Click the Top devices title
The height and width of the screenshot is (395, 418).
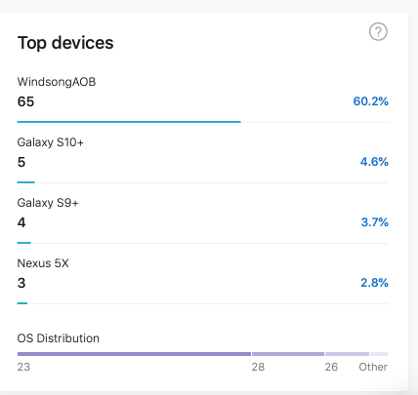click(65, 43)
